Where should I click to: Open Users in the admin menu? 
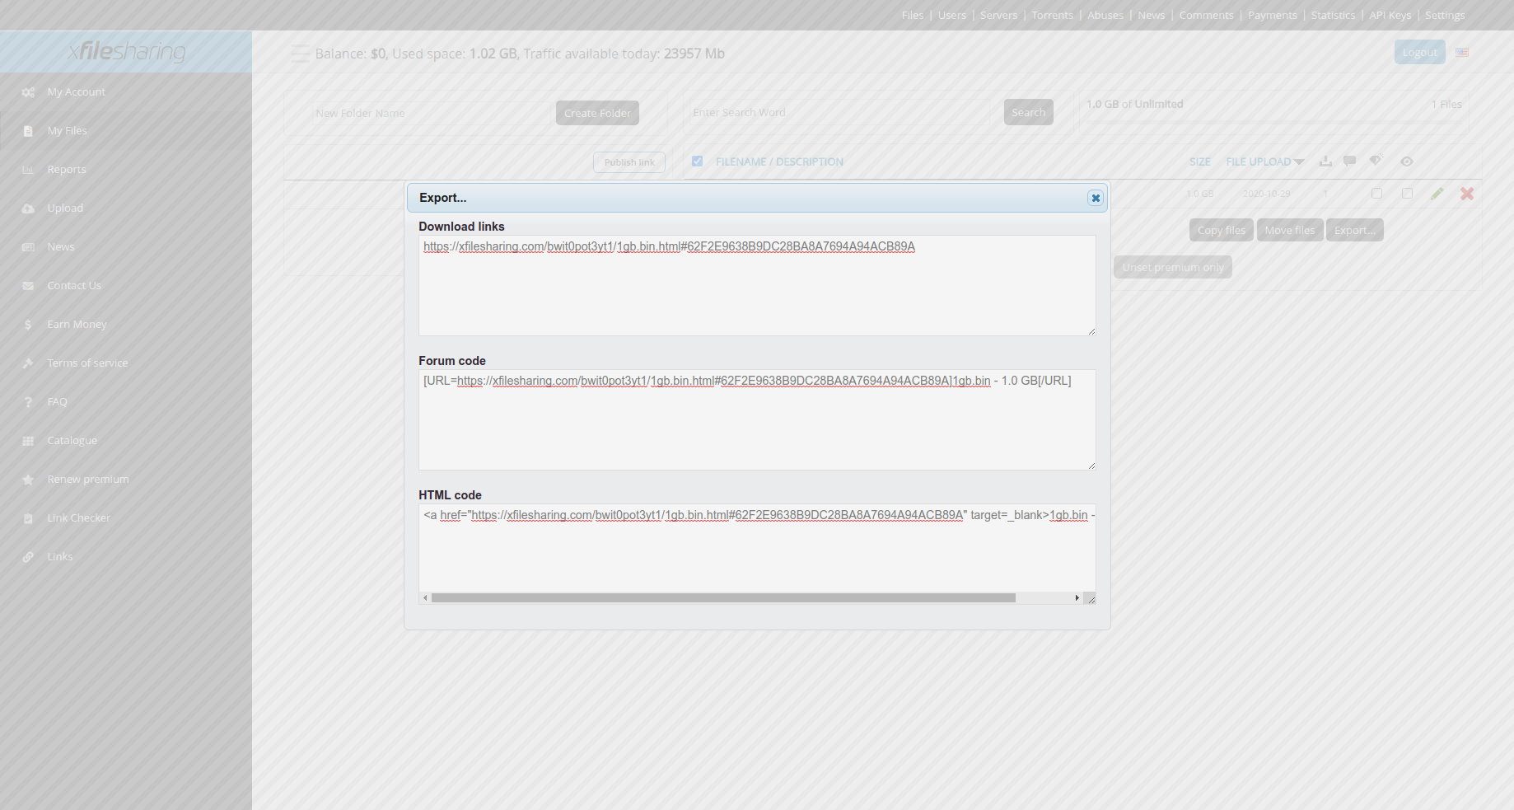tap(952, 16)
